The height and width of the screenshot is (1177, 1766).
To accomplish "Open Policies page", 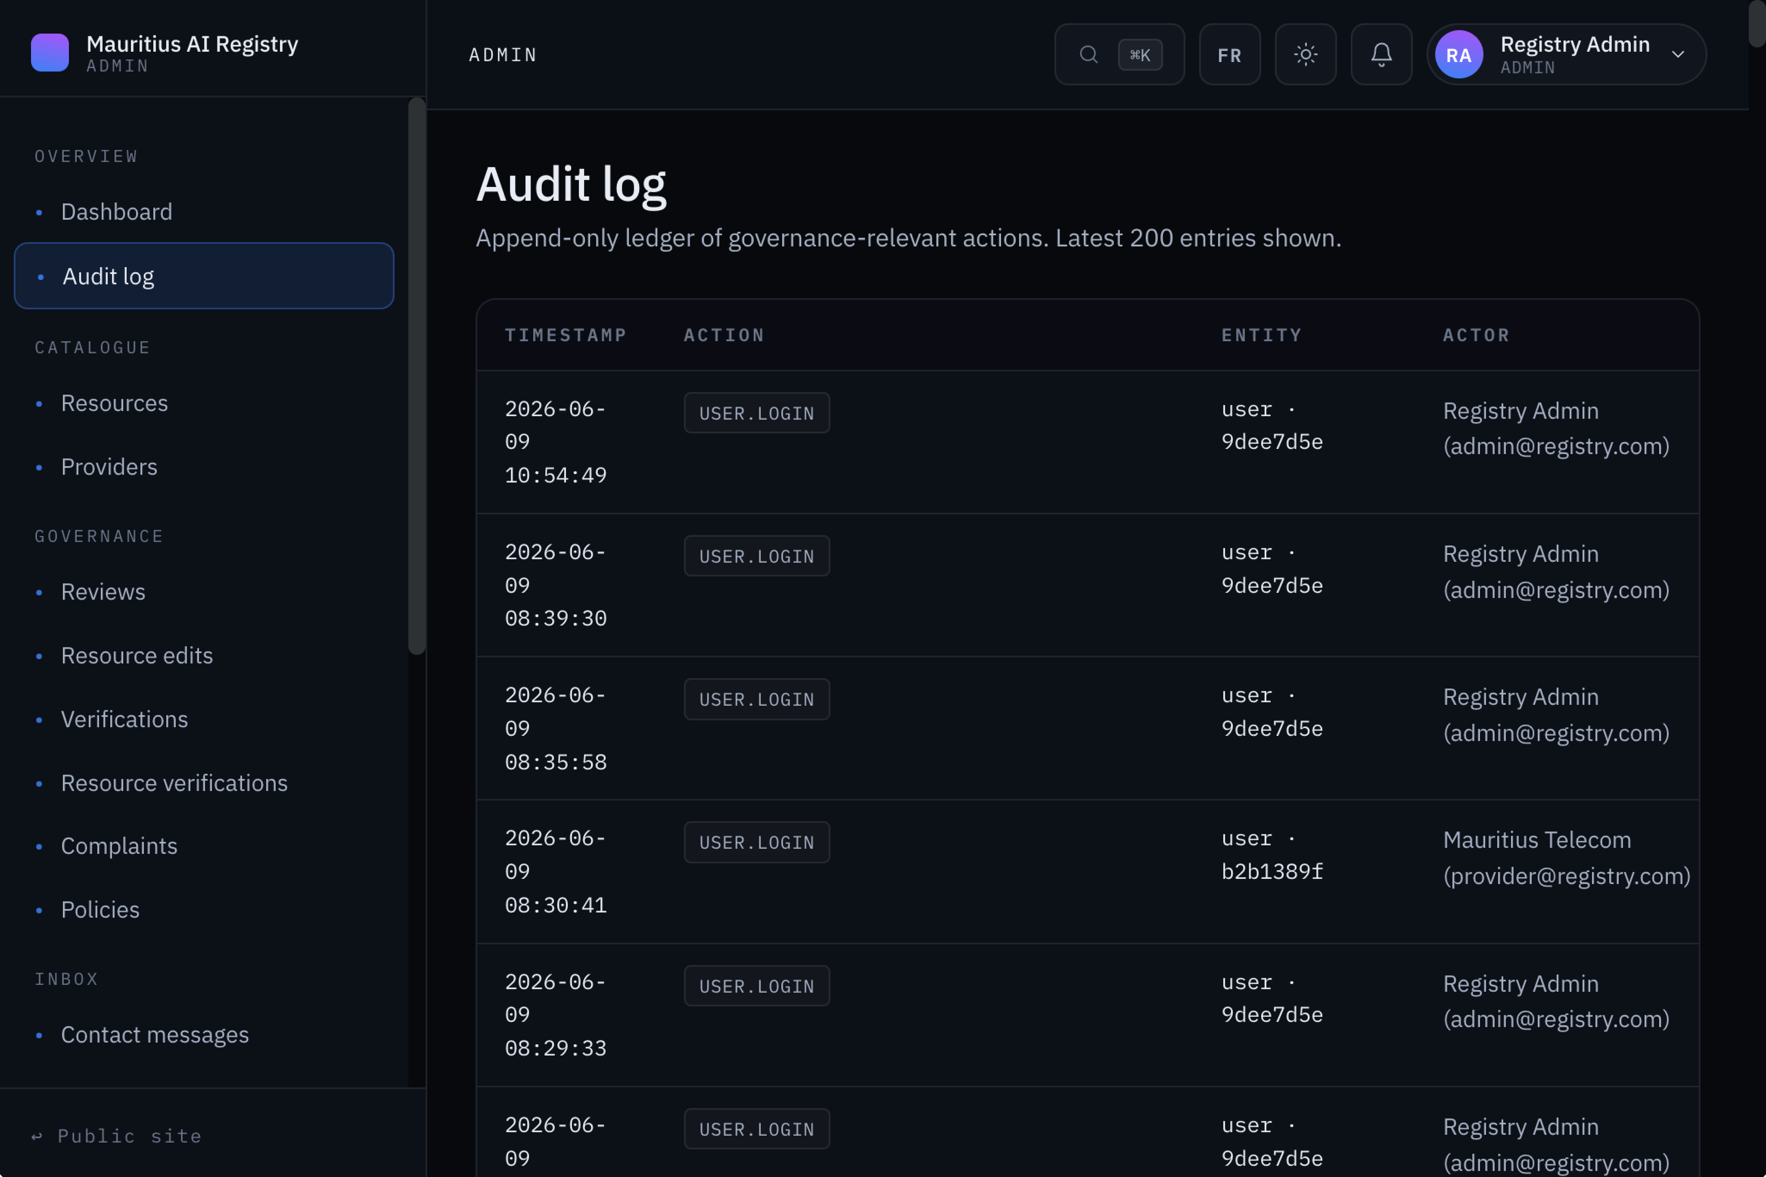I will pos(203,910).
